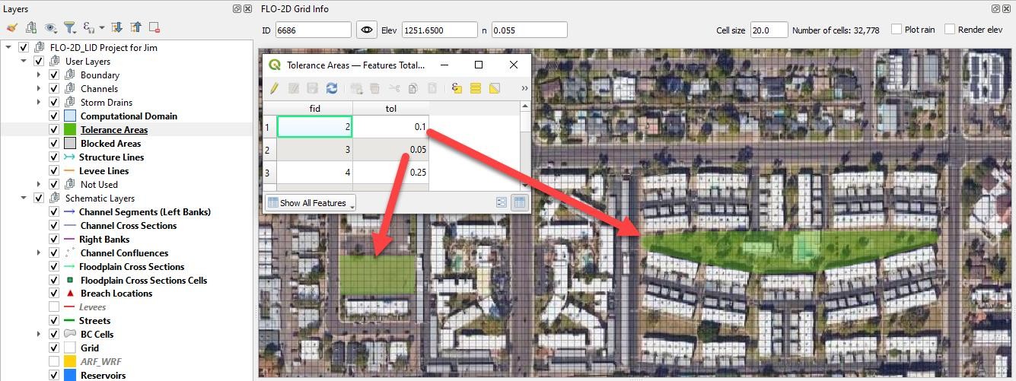Click Remove Layer icon in Layers panel
Viewport: 1016px width, 381px height.
click(x=154, y=27)
